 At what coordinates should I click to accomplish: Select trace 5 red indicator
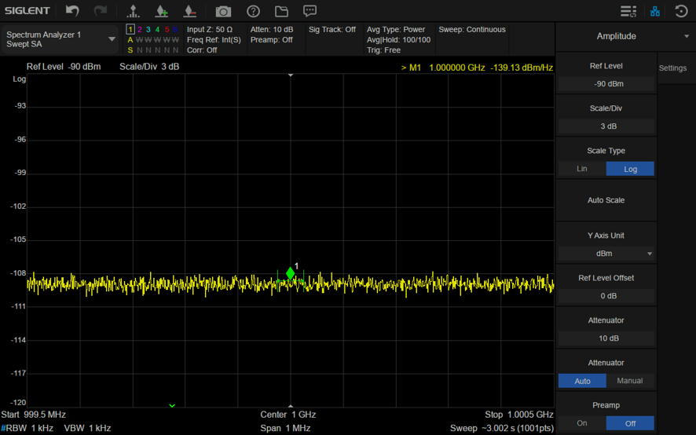pos(167,29)
